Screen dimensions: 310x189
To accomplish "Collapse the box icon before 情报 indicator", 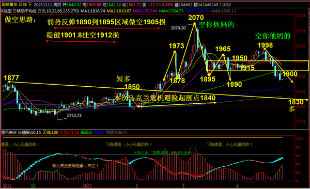I will [x=20, y=133].
